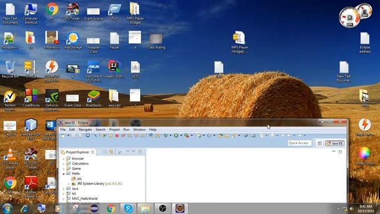Click the Disconnect debug icon
The height and width of the screenshot is (214, 380).
tap(123, 136)
